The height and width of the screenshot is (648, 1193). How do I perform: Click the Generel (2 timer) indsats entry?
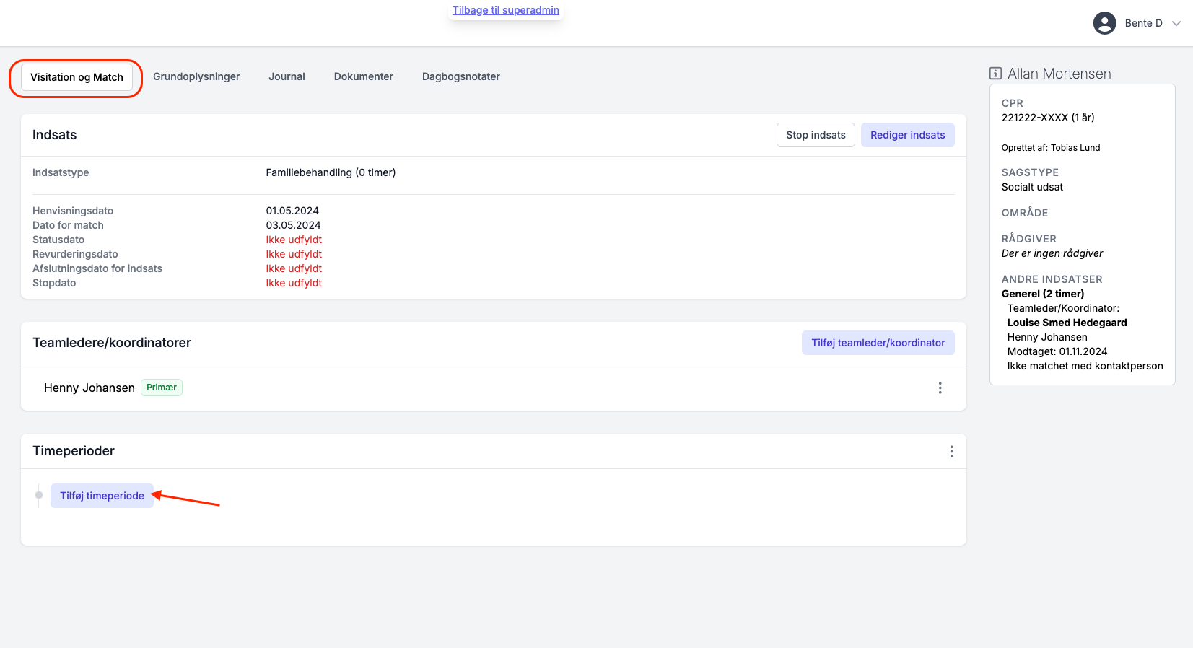tap(1042, 294)
